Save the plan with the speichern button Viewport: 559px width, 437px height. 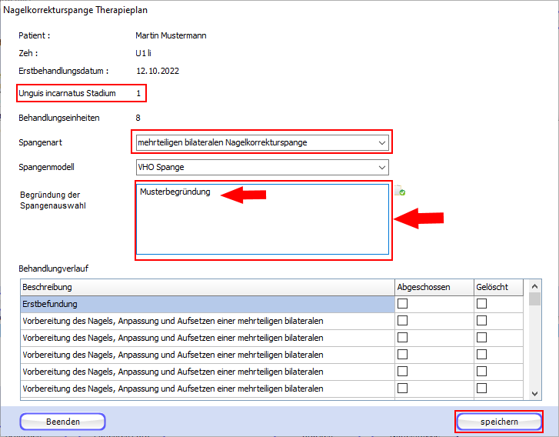pos(499,422)
